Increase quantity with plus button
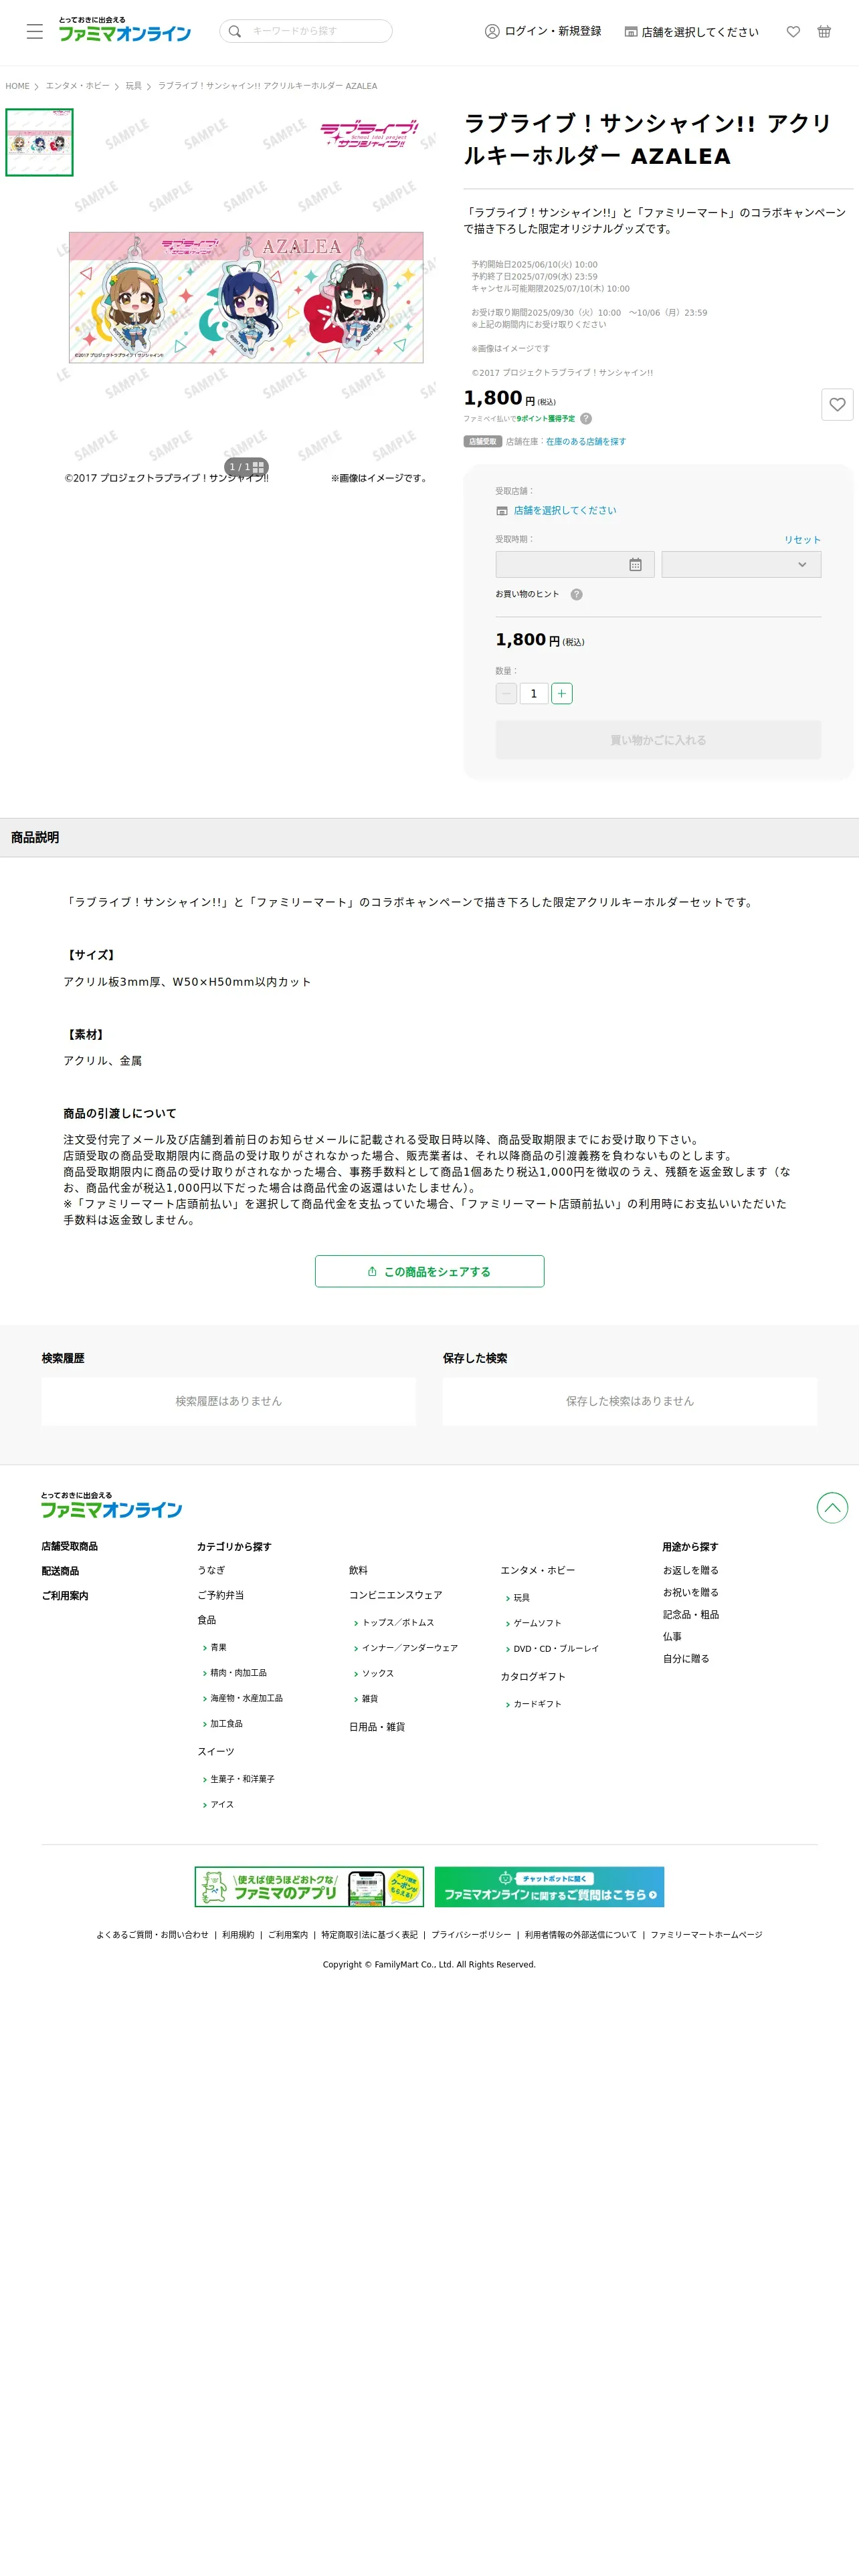Screen dimensions: 859x2576 (562, 694)
